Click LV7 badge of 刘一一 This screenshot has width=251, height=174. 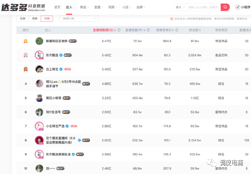tap(60, 169)
